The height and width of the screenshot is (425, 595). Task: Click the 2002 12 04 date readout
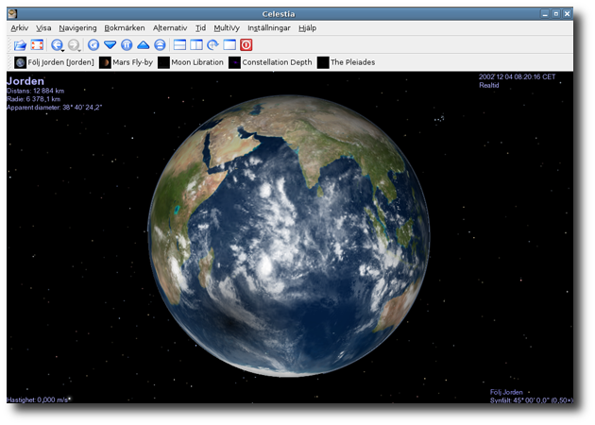coord(517,76)
